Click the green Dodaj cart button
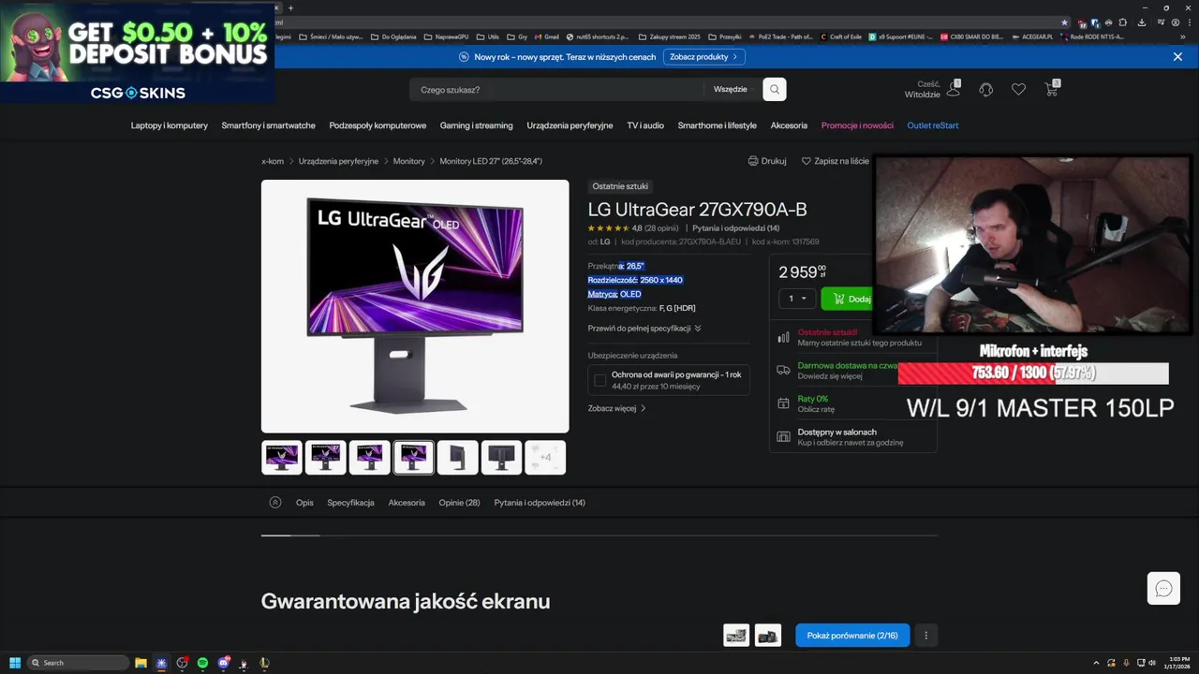The height and width of the screenshot is (674, 1199). (849, 299)
